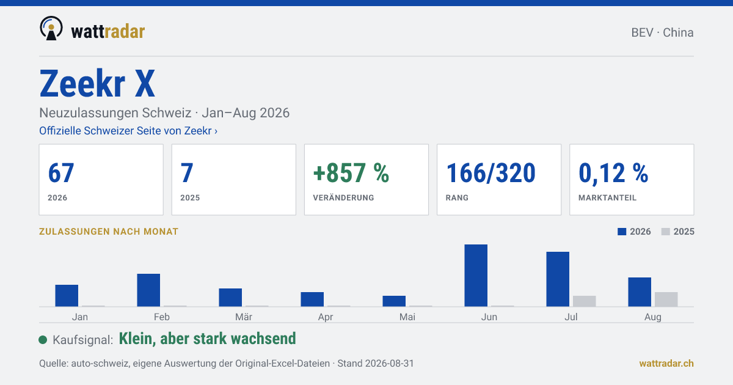This screenshot has height=385, width=733.
Task: Click the blue April 2026 bar
Action: [x=312, y=299]
